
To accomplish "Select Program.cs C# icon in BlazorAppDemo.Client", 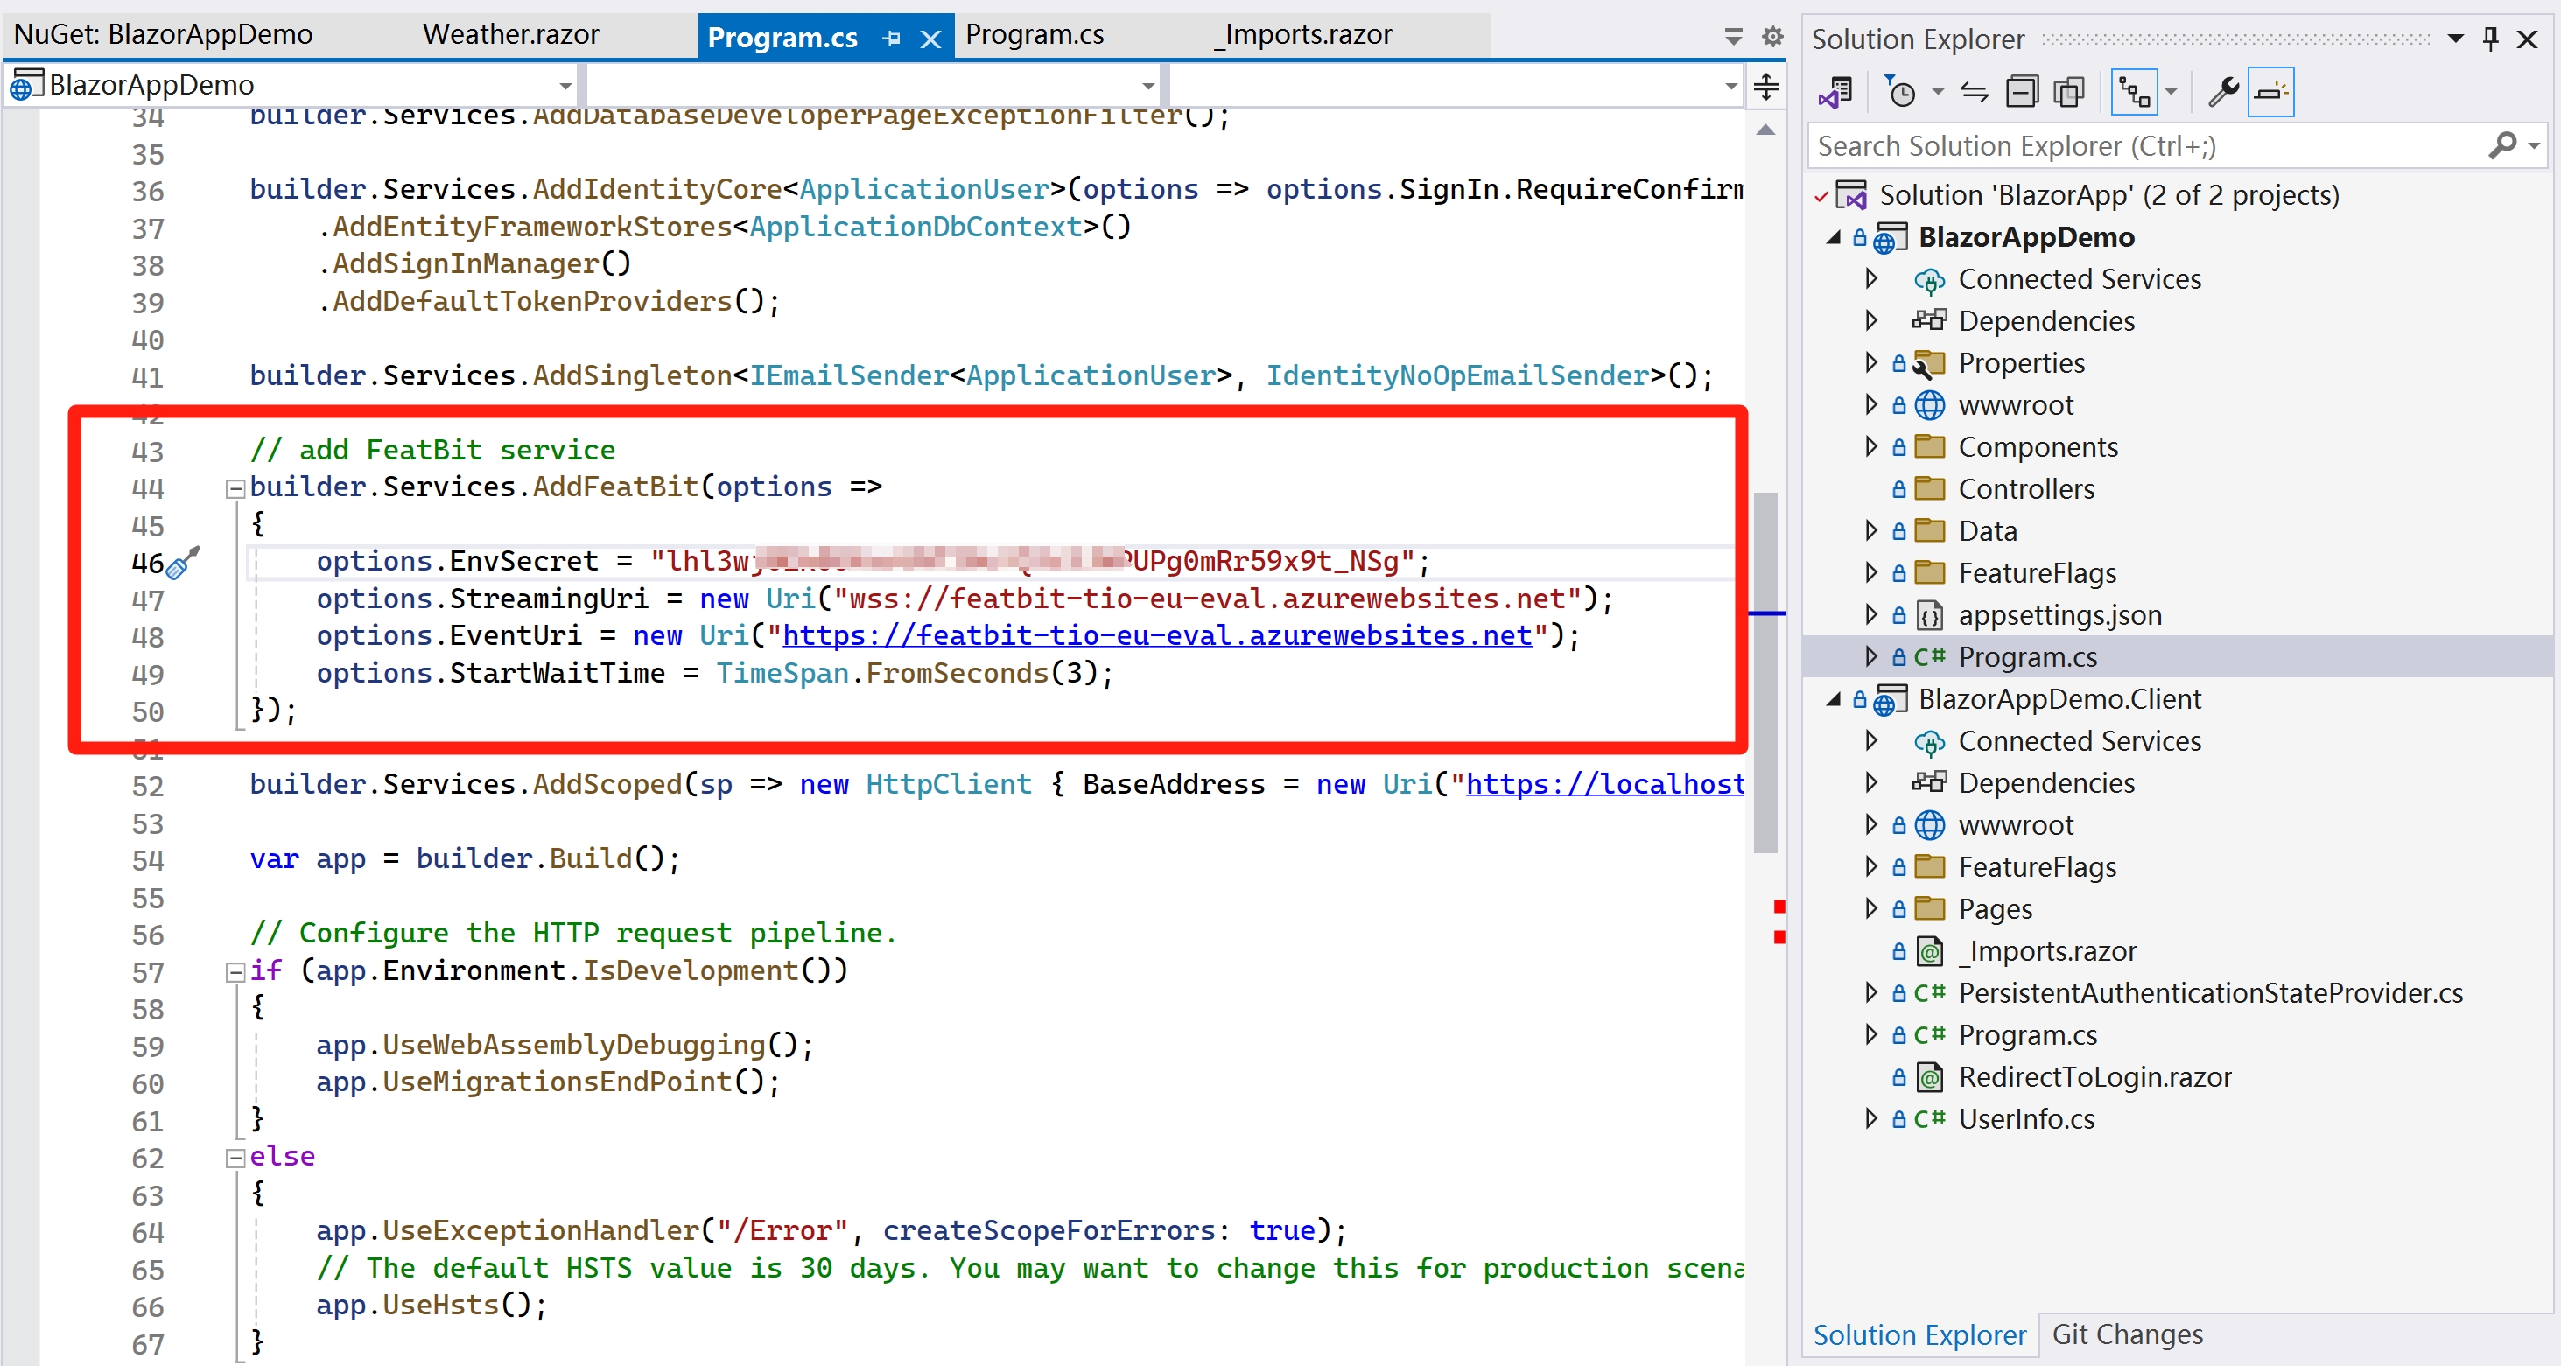I will pyautogui.click(x=1930, y=1035).
